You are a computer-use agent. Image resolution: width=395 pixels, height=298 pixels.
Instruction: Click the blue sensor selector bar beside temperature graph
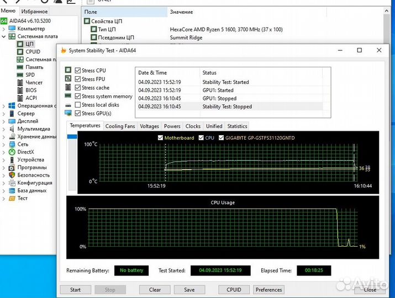pos(72,136)
